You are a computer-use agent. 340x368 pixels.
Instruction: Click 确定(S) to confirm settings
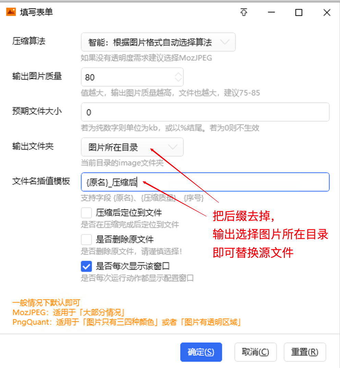pyautogui.click(x=201, y=352)
